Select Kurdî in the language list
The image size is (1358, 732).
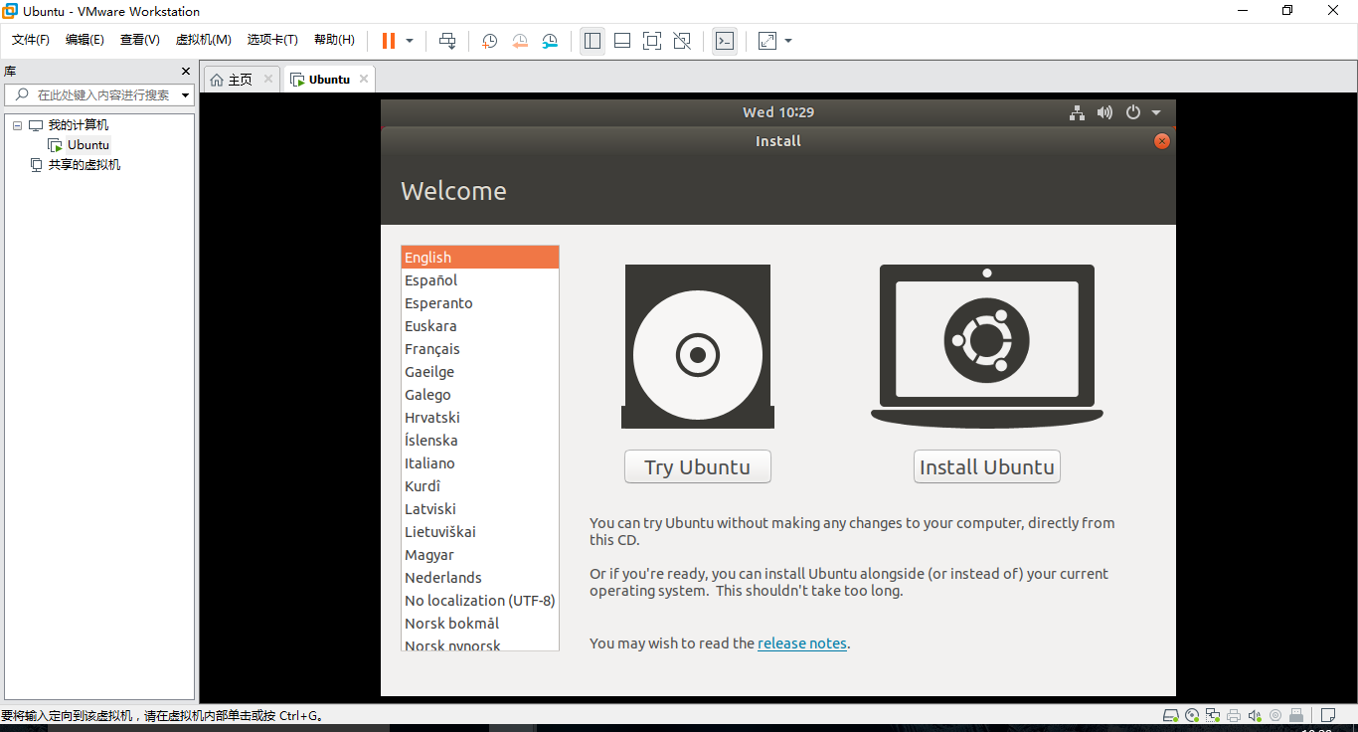[480, 486]
